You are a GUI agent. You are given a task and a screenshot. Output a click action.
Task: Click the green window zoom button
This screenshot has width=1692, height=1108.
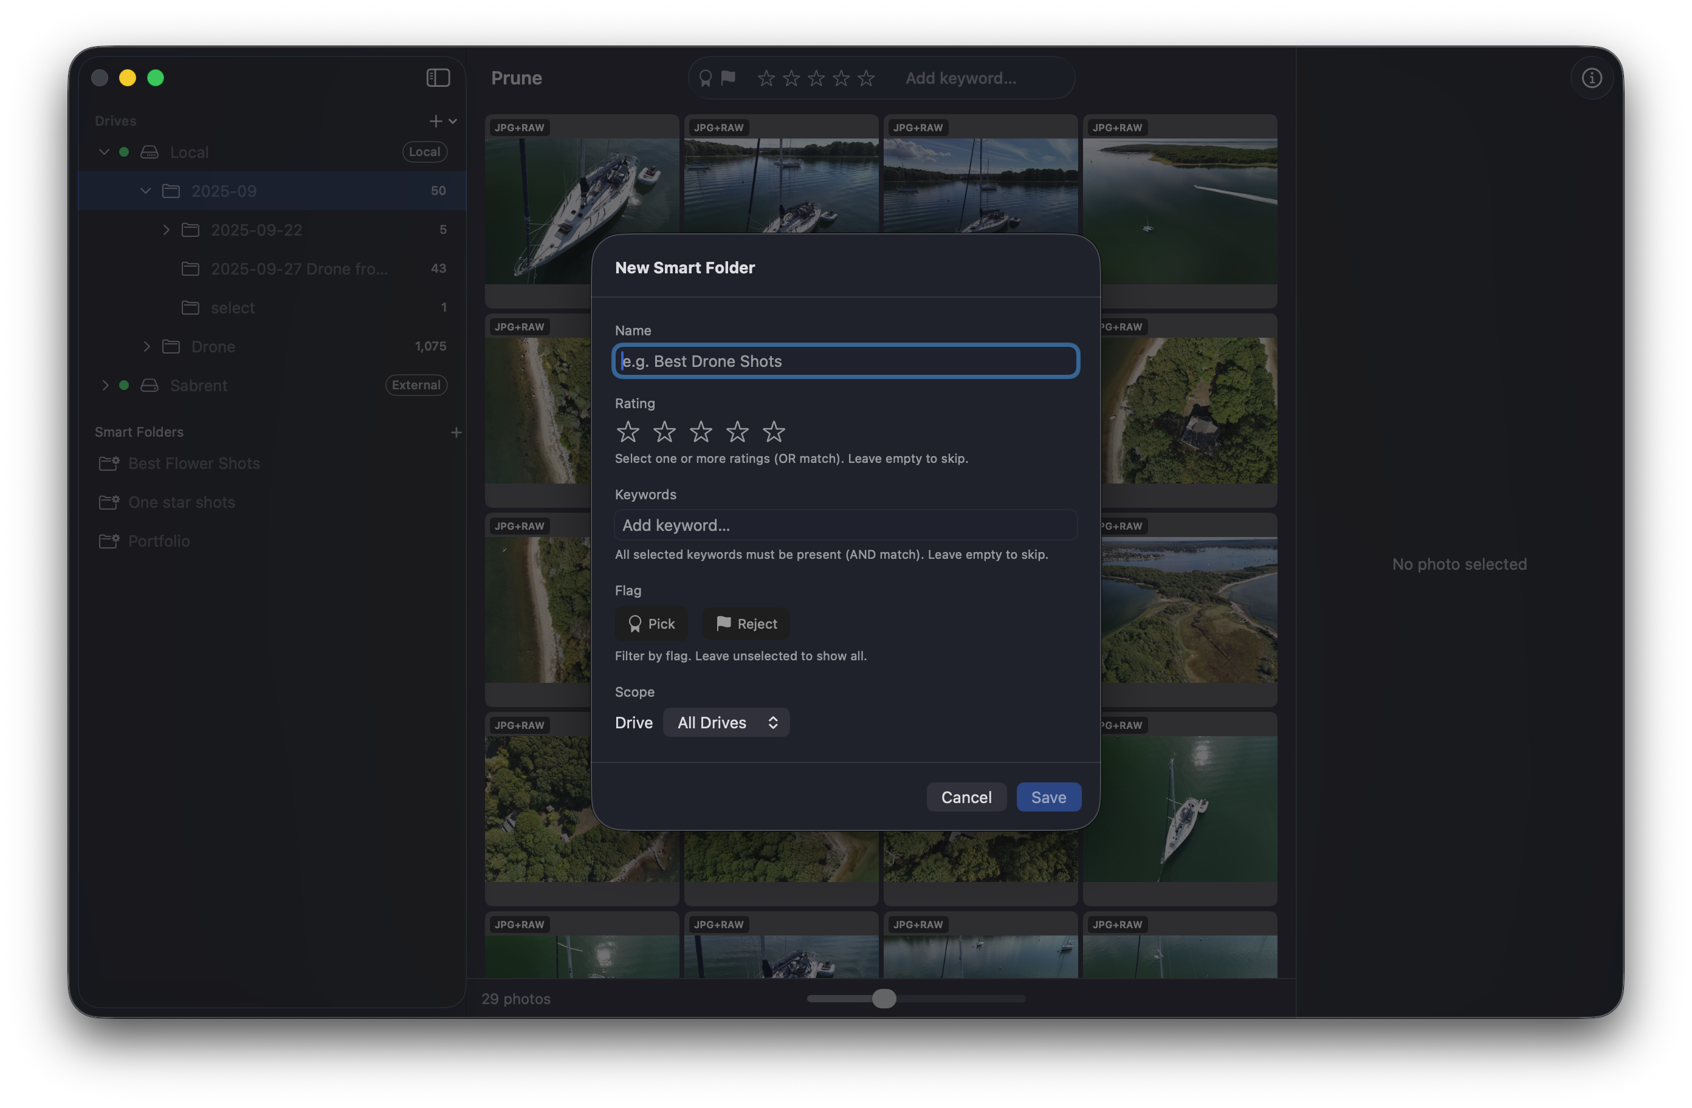(x=156, y=78)
